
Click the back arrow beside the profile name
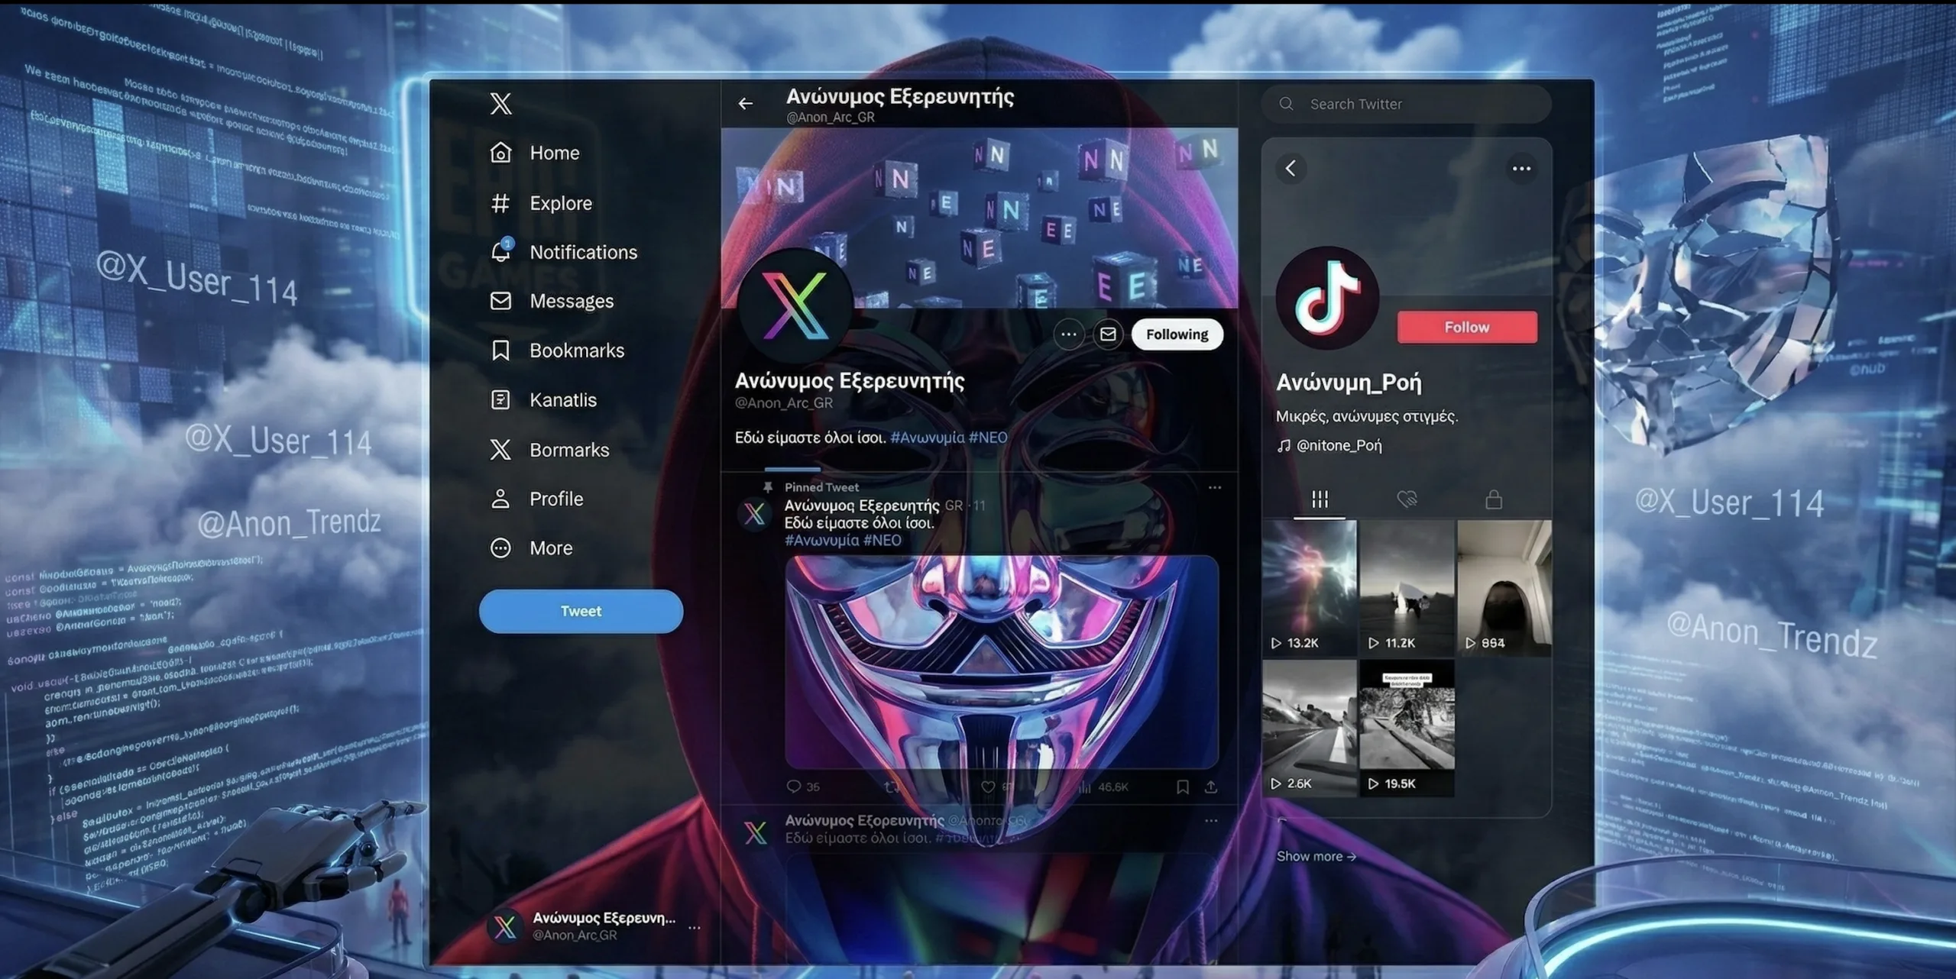[x=746, y=104]
